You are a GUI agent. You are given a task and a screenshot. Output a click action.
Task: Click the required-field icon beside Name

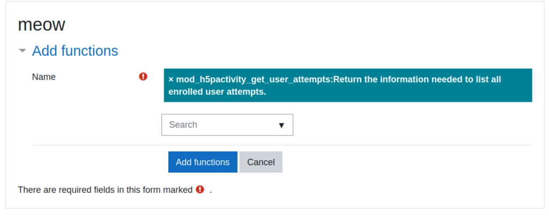click(143, 77)
